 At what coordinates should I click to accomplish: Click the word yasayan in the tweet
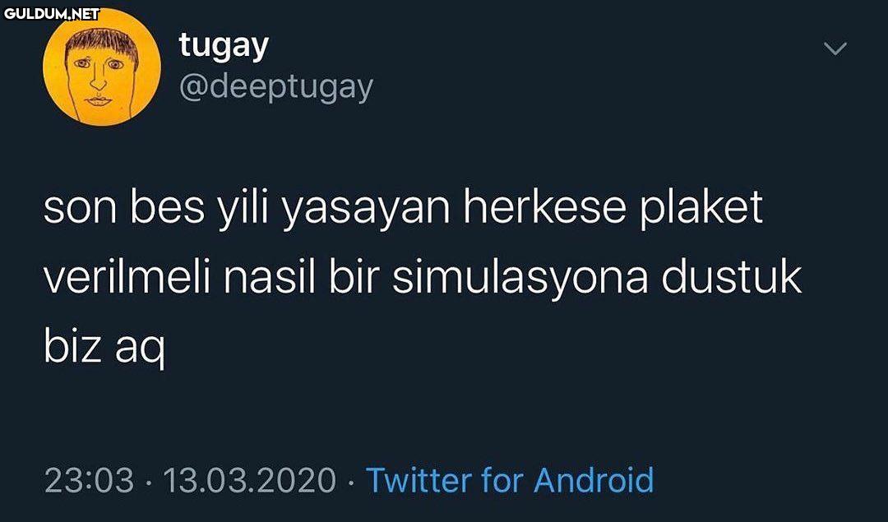point(366,210)
